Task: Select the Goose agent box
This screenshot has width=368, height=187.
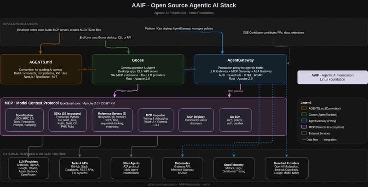Action: [x=138, y=69]
